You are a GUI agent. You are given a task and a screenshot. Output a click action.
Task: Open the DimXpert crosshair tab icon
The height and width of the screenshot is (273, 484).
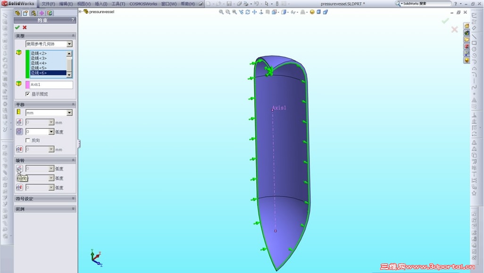coord(42,13)
